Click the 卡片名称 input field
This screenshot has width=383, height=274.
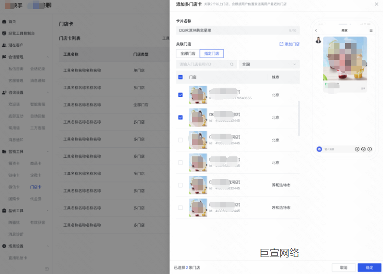[x=238, y=31]
